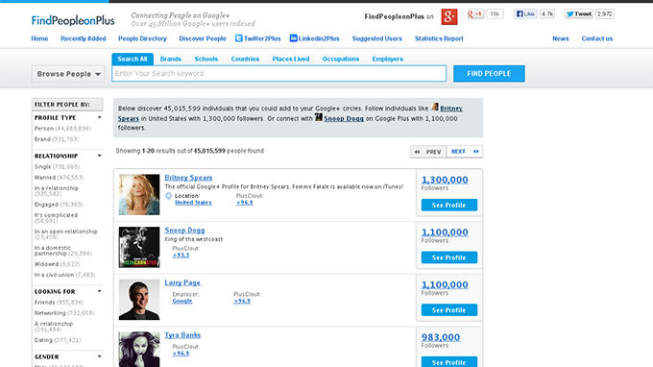The width and height of the screenshot is (653, 367).
Task: Collapse the Profile Type filter section
Action: [100, 118]
